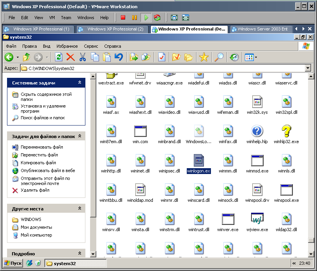Refresh the system32 folder view
Viewport: 317px width, 271px height.
click(58, 57)
